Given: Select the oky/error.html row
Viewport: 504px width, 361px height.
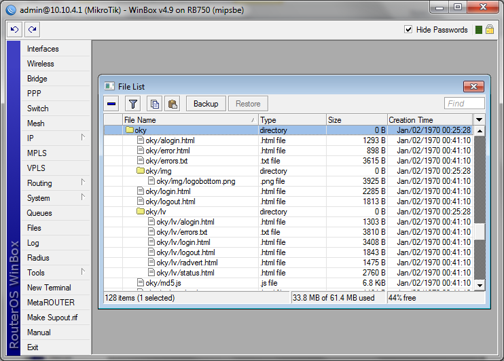Looking at the screenshot, I should [x=288, y=151].
